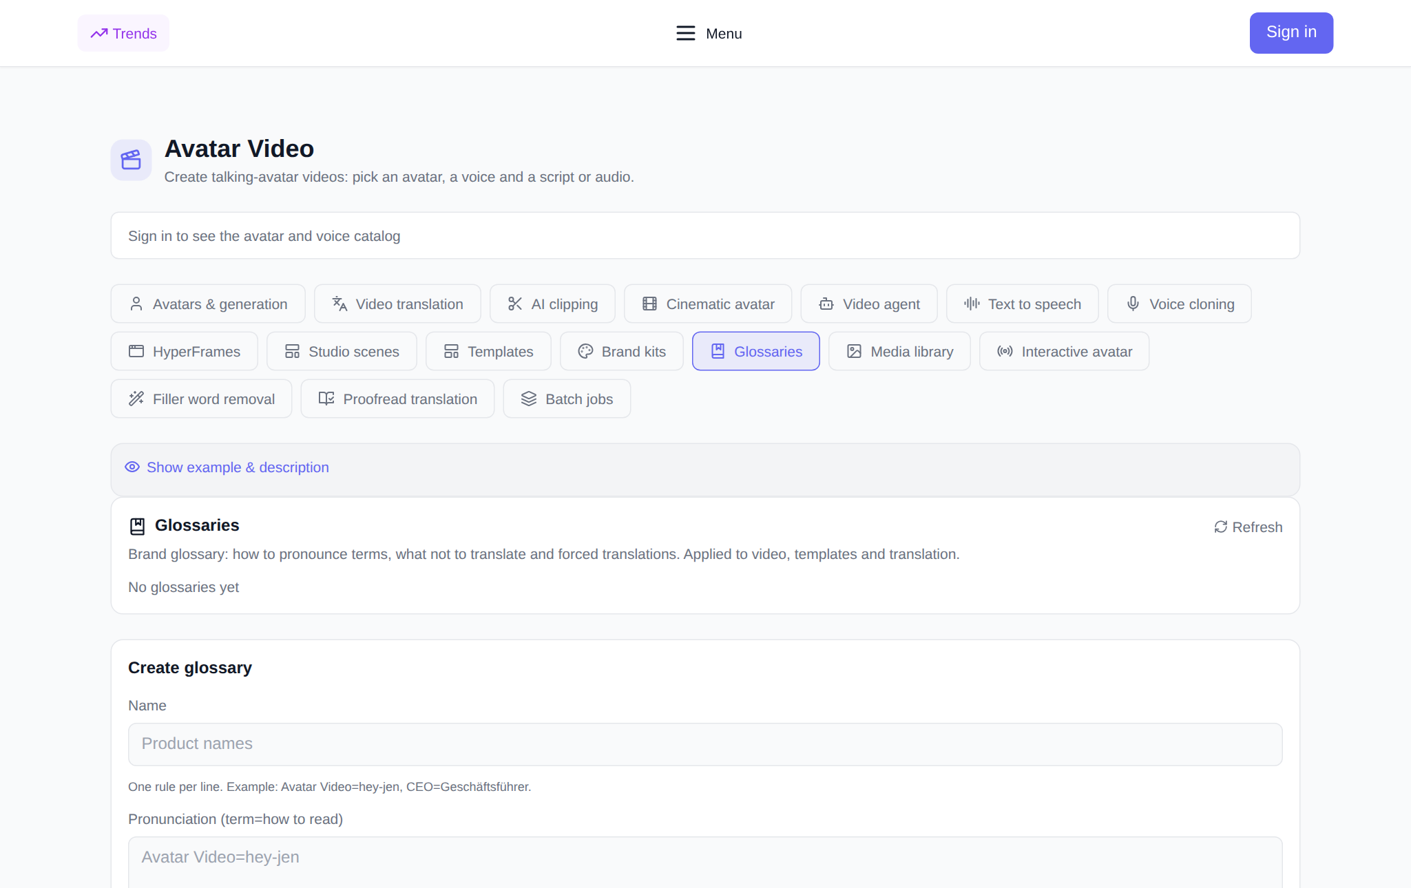Focus the Name field with Product names placeholder

[705, 744]
